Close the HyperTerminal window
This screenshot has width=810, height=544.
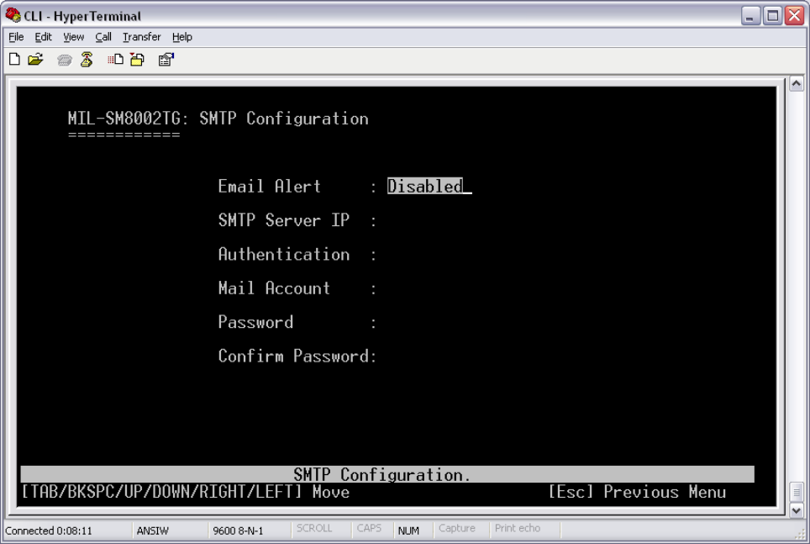point(795,16)
